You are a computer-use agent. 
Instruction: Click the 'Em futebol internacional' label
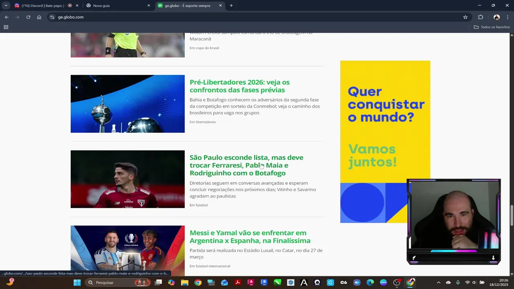(x=210, y=266)
